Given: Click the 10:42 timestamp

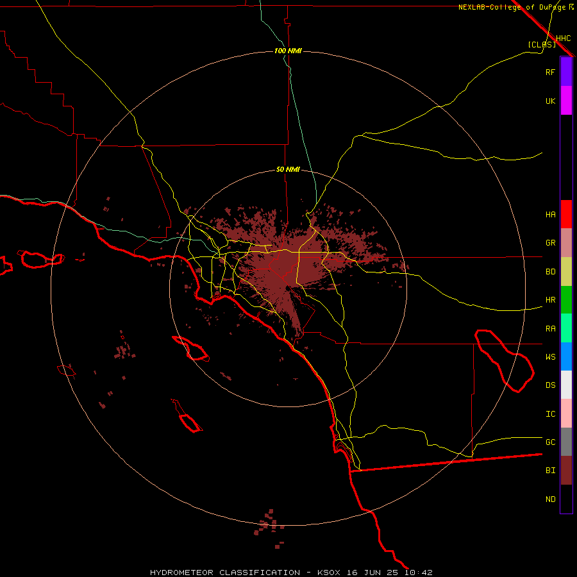Looking at the screenshot, I should 419,573.
